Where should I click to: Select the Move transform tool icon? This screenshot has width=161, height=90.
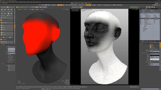tap(2, 13)
